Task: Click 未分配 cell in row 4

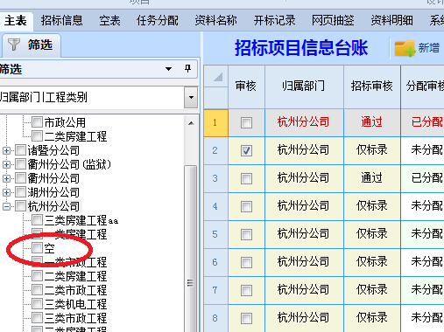Action: tap(423, 206)
